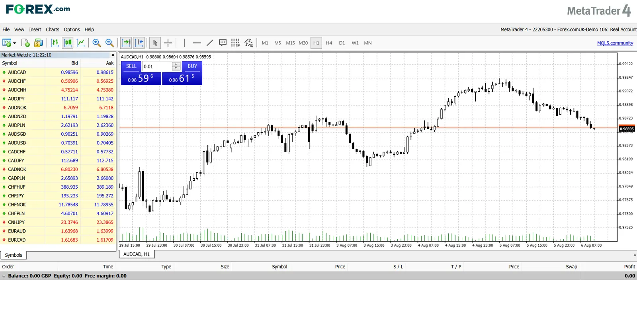Open the Insert menu
The height and width of the screenshot is (326, 637).
click(35, 29)
